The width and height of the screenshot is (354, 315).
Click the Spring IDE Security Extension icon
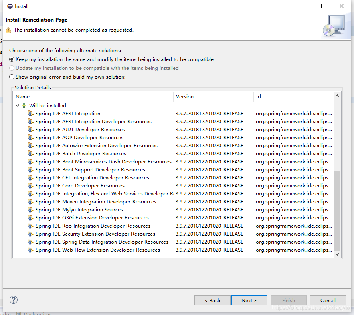click(x=30, y=234)
